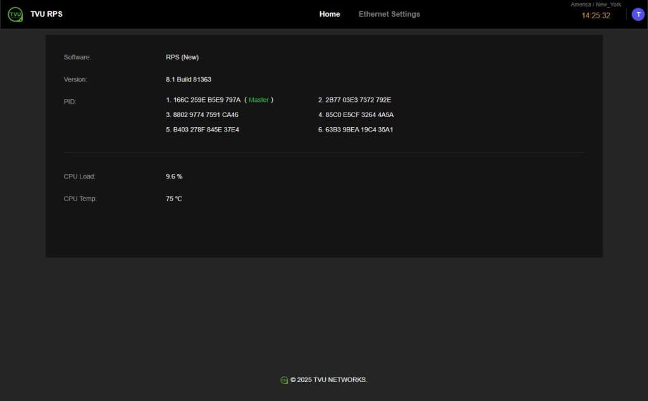Click PID 2 value 2B77 03E3 7372 792E
The image size is (648, 401).
358,100
